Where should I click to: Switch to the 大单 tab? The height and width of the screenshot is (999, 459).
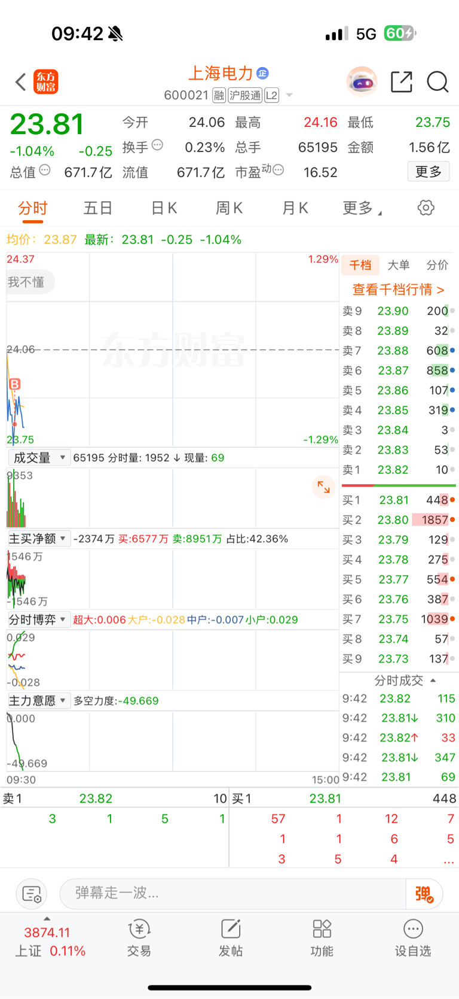399,265
